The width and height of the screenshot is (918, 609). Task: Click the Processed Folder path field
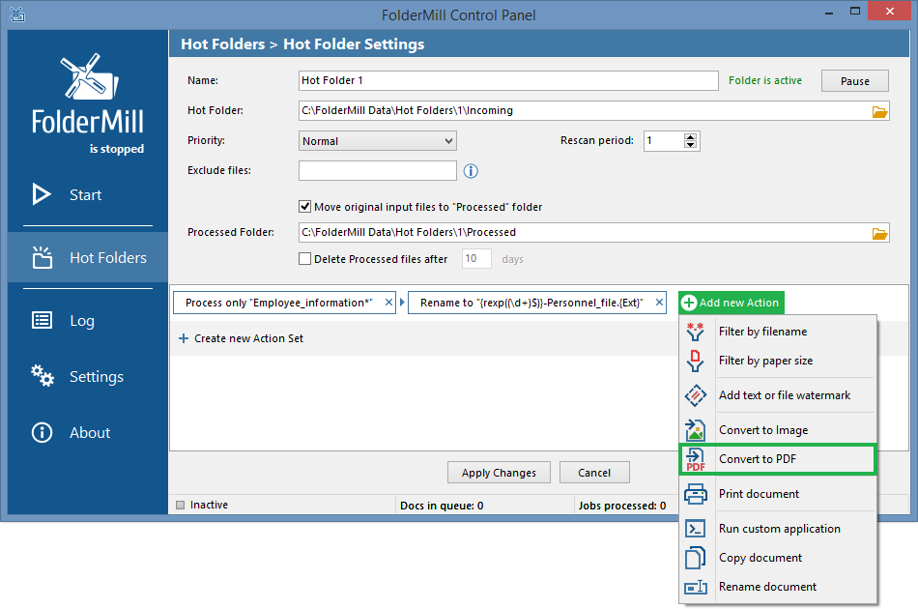[x=584, y=232]
